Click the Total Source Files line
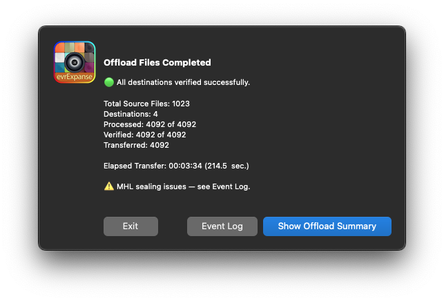444x301 pixels. click(x=146, y=104)
